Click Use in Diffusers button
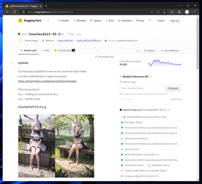Screen dimensions: 202x184 coord(170,50)
